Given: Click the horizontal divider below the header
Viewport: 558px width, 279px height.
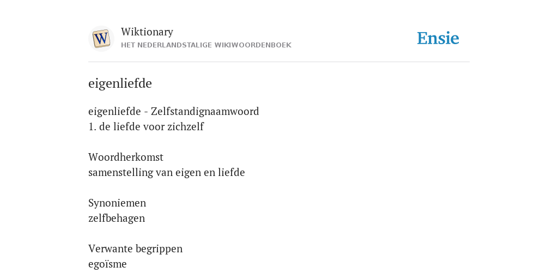Looking at the screenshot, I should pos(279,62).
